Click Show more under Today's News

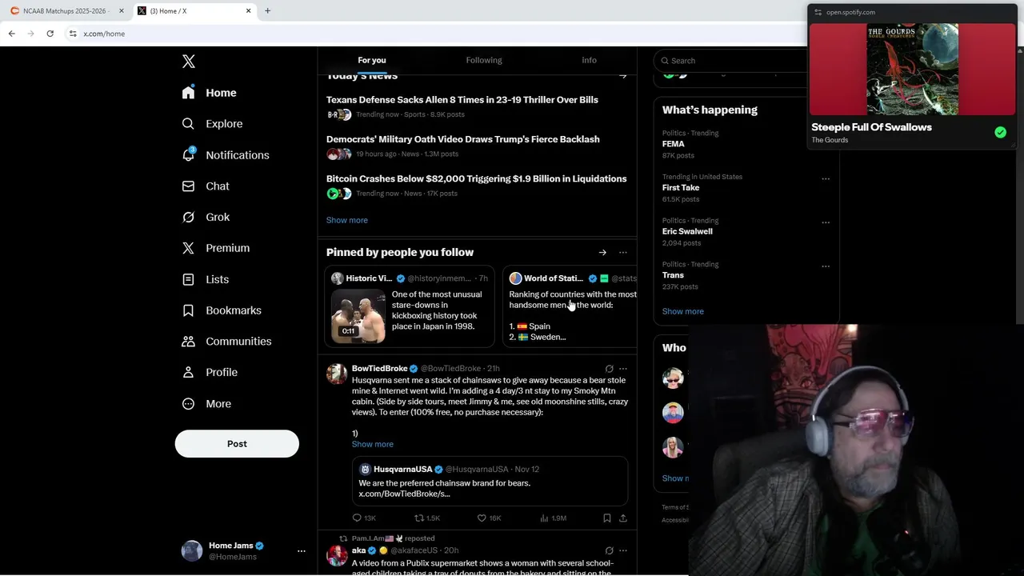click(346, 220)
